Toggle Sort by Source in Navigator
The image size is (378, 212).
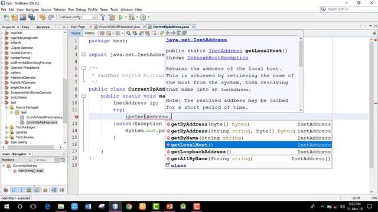(62, 190)
